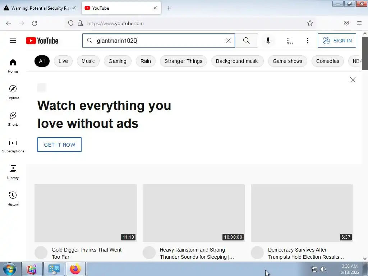Click the magnifier search button
Image resolution: width=368 pixels, height=276 pixels.
247,41
